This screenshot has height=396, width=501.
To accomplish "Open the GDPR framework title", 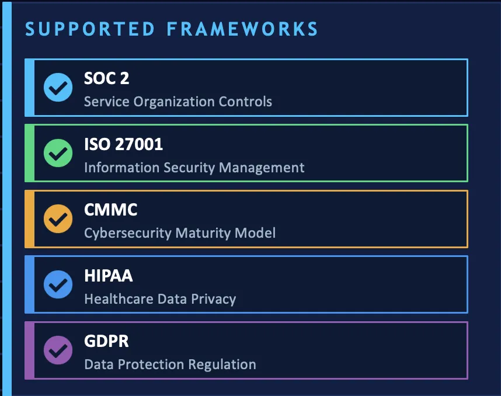I will coord(106,341).
